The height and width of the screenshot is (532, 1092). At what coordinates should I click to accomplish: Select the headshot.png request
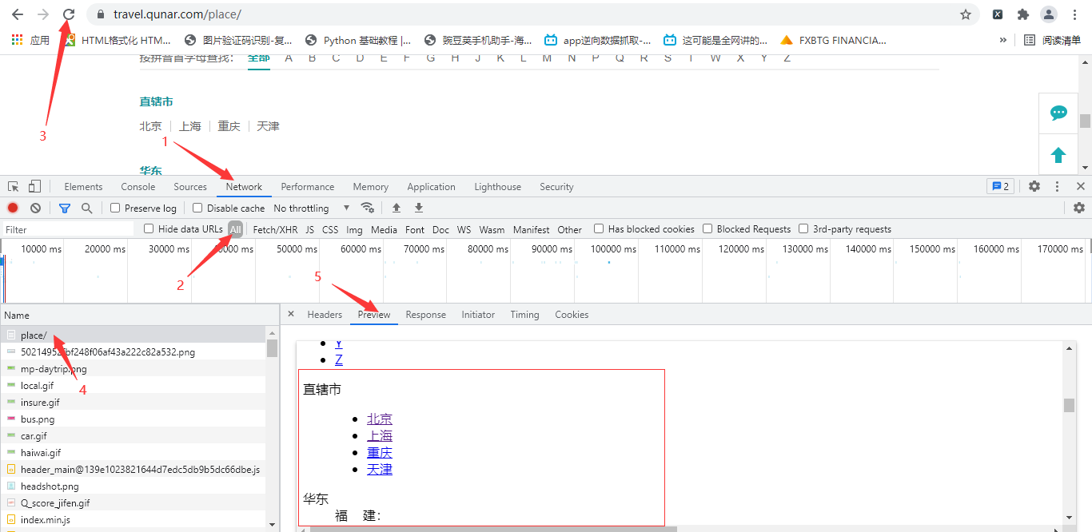tap(134, 486)
